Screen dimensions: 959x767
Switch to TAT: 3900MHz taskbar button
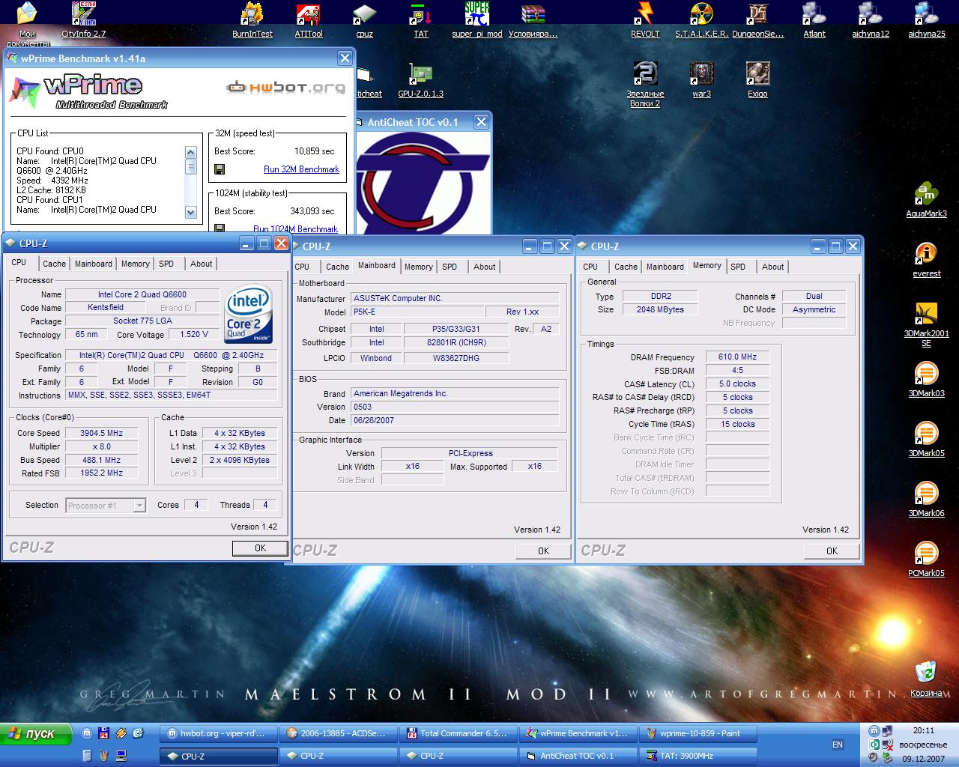click(698, 757)
